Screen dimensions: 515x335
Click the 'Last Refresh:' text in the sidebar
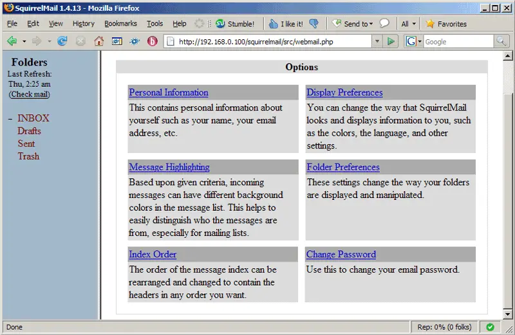[30, 74]
